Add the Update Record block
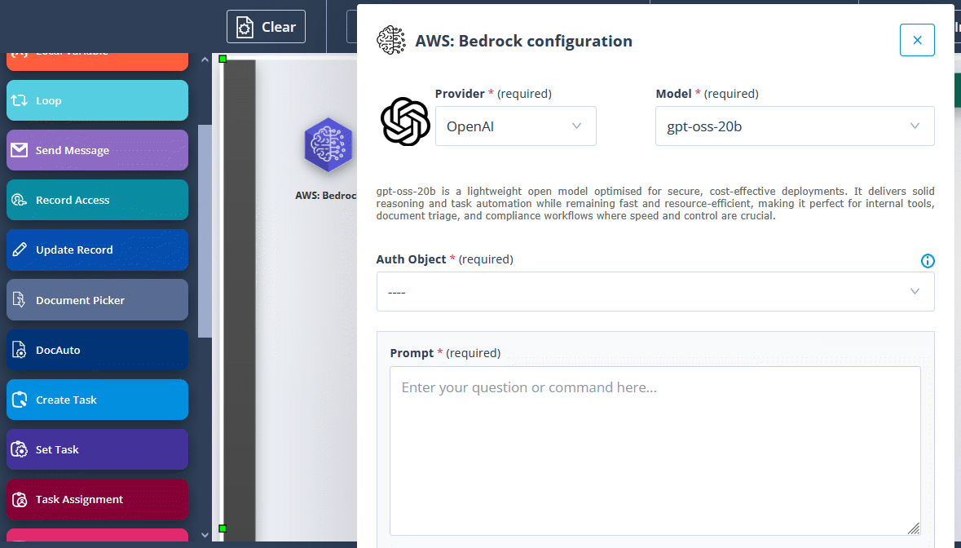 pos(98,250)
